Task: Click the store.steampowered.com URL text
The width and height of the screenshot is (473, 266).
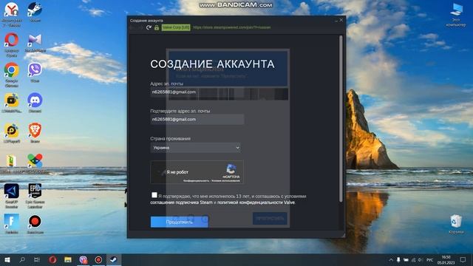Action: pos(231,27)
